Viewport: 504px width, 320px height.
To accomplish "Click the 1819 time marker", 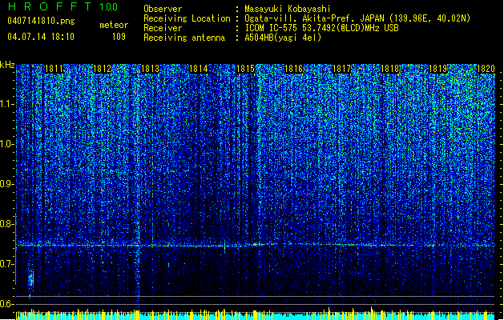I will [437, 69].
